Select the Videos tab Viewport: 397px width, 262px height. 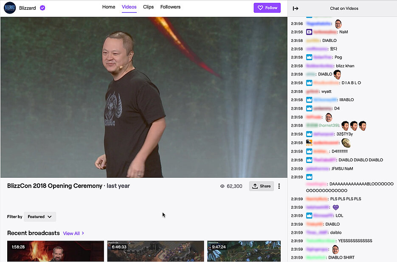click(129, 7)
